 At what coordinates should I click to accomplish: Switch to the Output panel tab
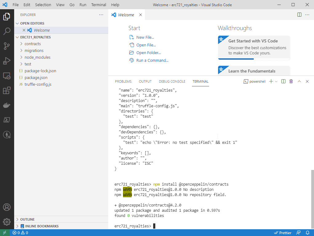point(145,81)
